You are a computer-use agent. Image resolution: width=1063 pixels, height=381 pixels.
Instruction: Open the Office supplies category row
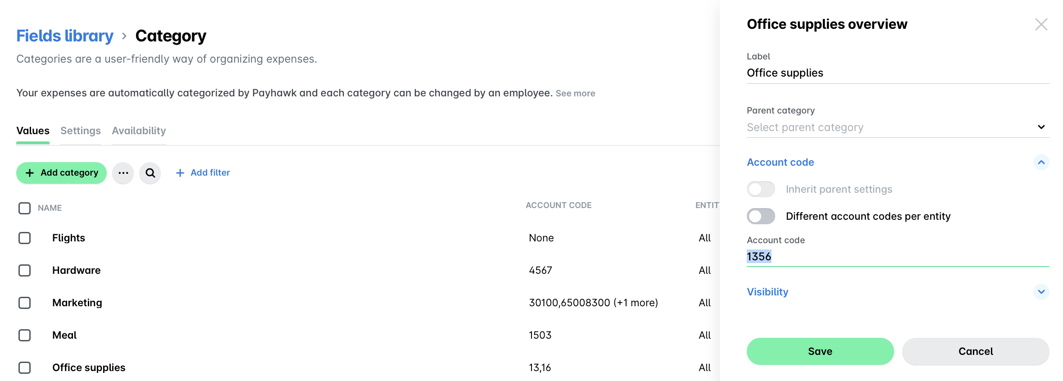(x=89, y=367)
